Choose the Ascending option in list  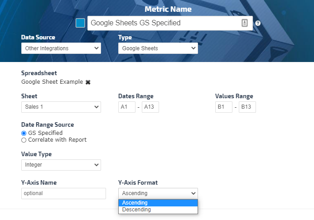click(x=158, y=203)
